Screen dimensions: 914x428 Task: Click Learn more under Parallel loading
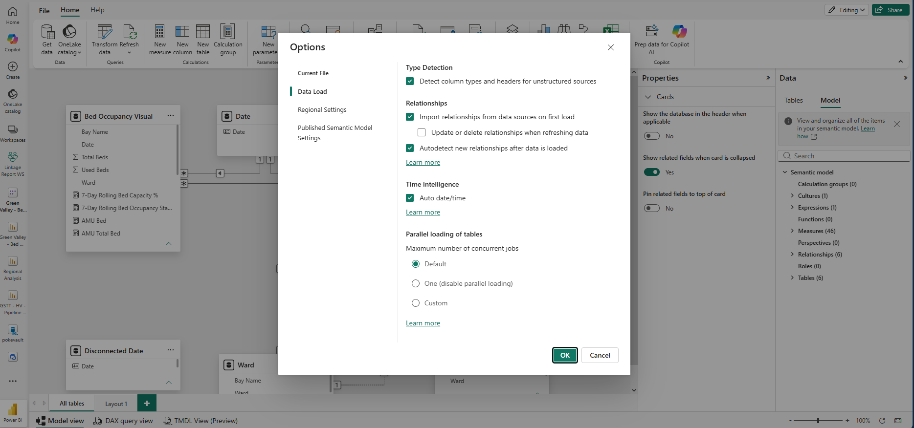point(423,323)
